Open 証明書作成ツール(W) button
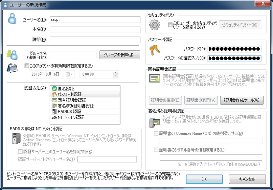The width and height of the screenshot is (273, 190). (x=242, y=100)
